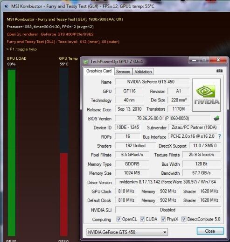
Task: Close the GPU-Z window with X
Action: 218,60
